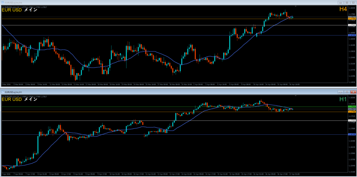This screenshot has height=177, width=357.
Task: Maximize the H1 chart window
Action: click(x=346, y=92)
